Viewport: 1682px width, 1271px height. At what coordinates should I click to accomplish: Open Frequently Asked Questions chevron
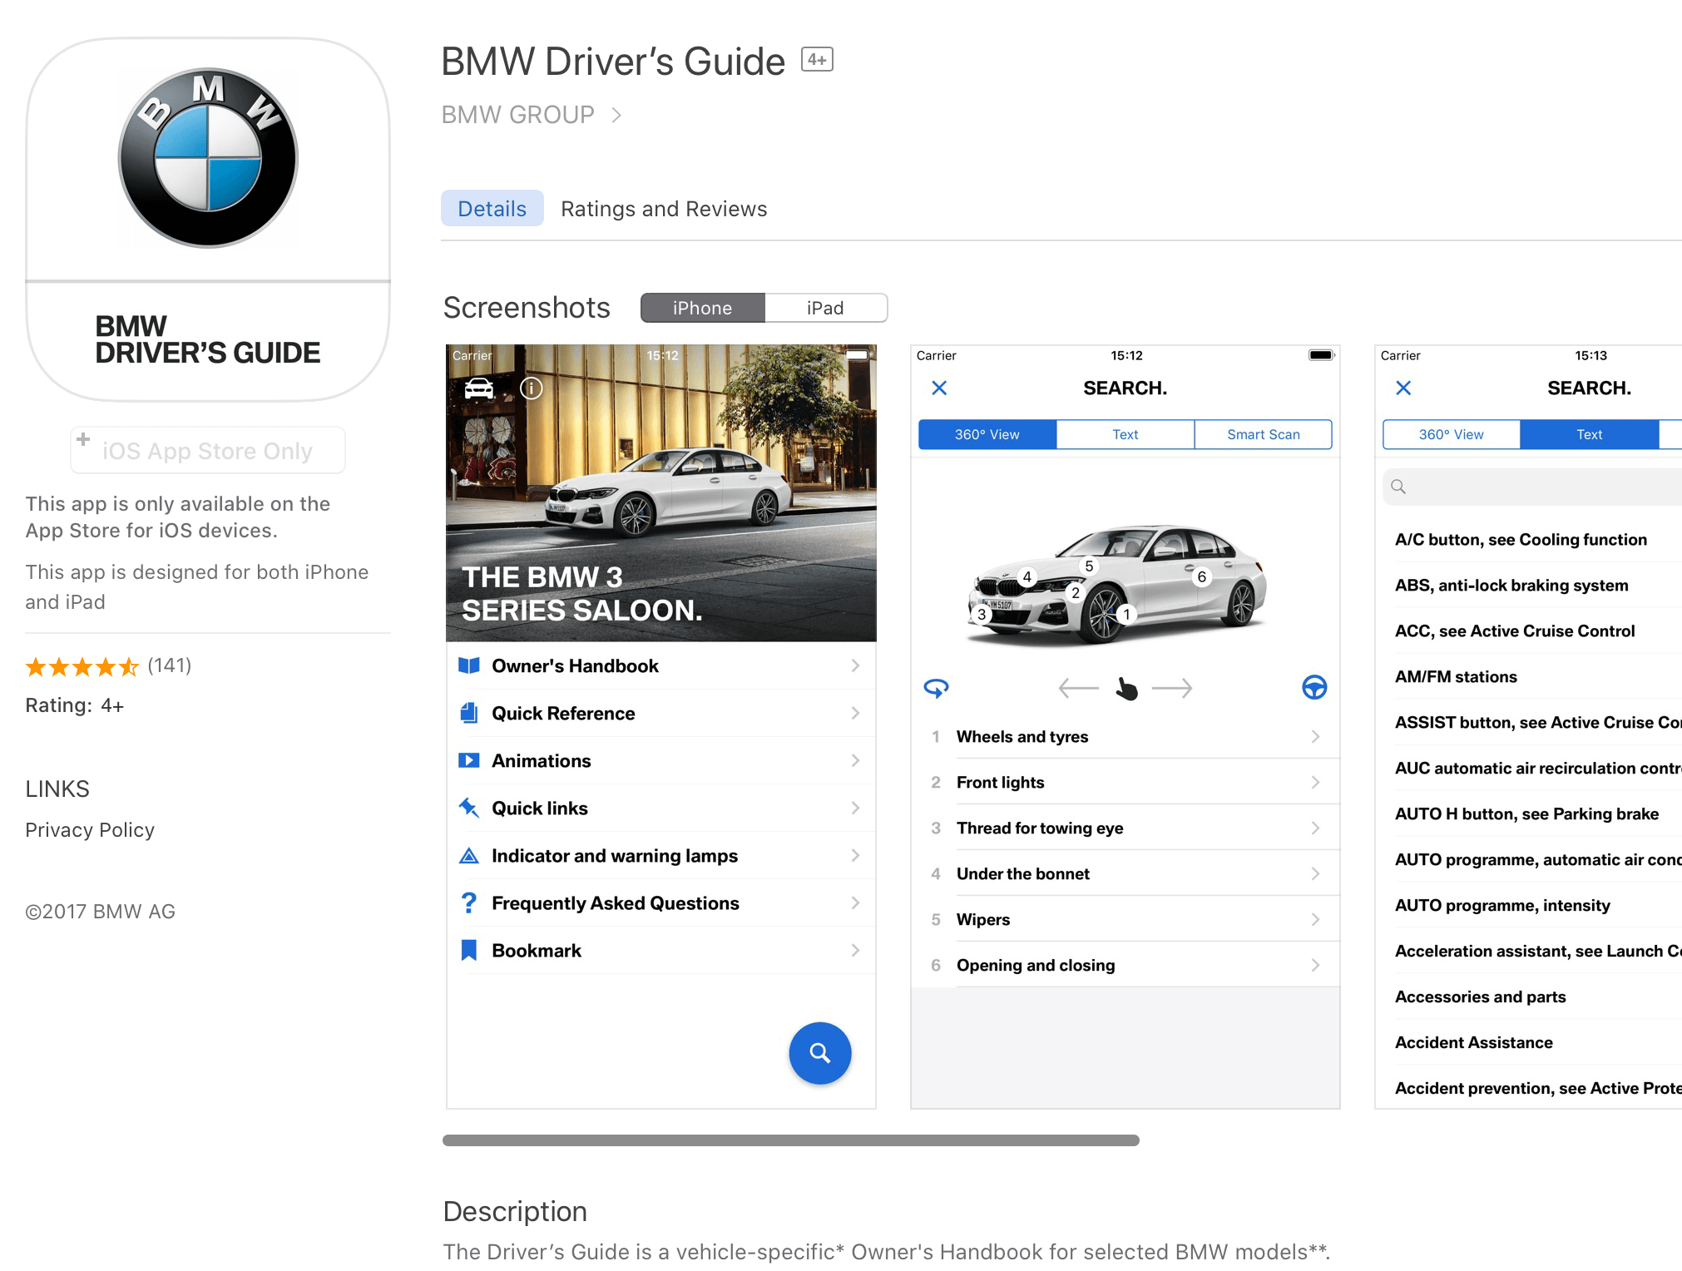pos(855,903)
